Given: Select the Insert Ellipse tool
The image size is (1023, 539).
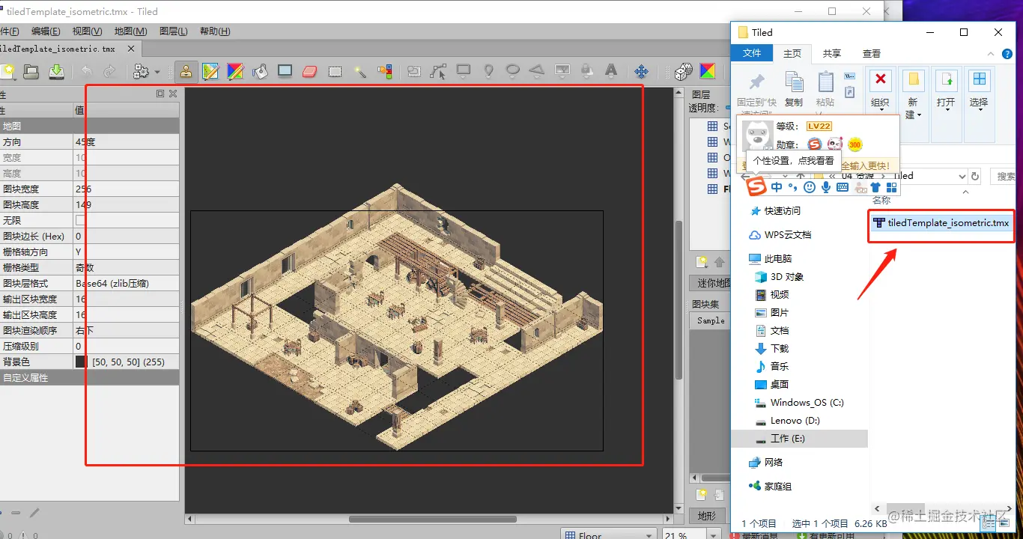Looking at the screenshot, I should [513, 72].
